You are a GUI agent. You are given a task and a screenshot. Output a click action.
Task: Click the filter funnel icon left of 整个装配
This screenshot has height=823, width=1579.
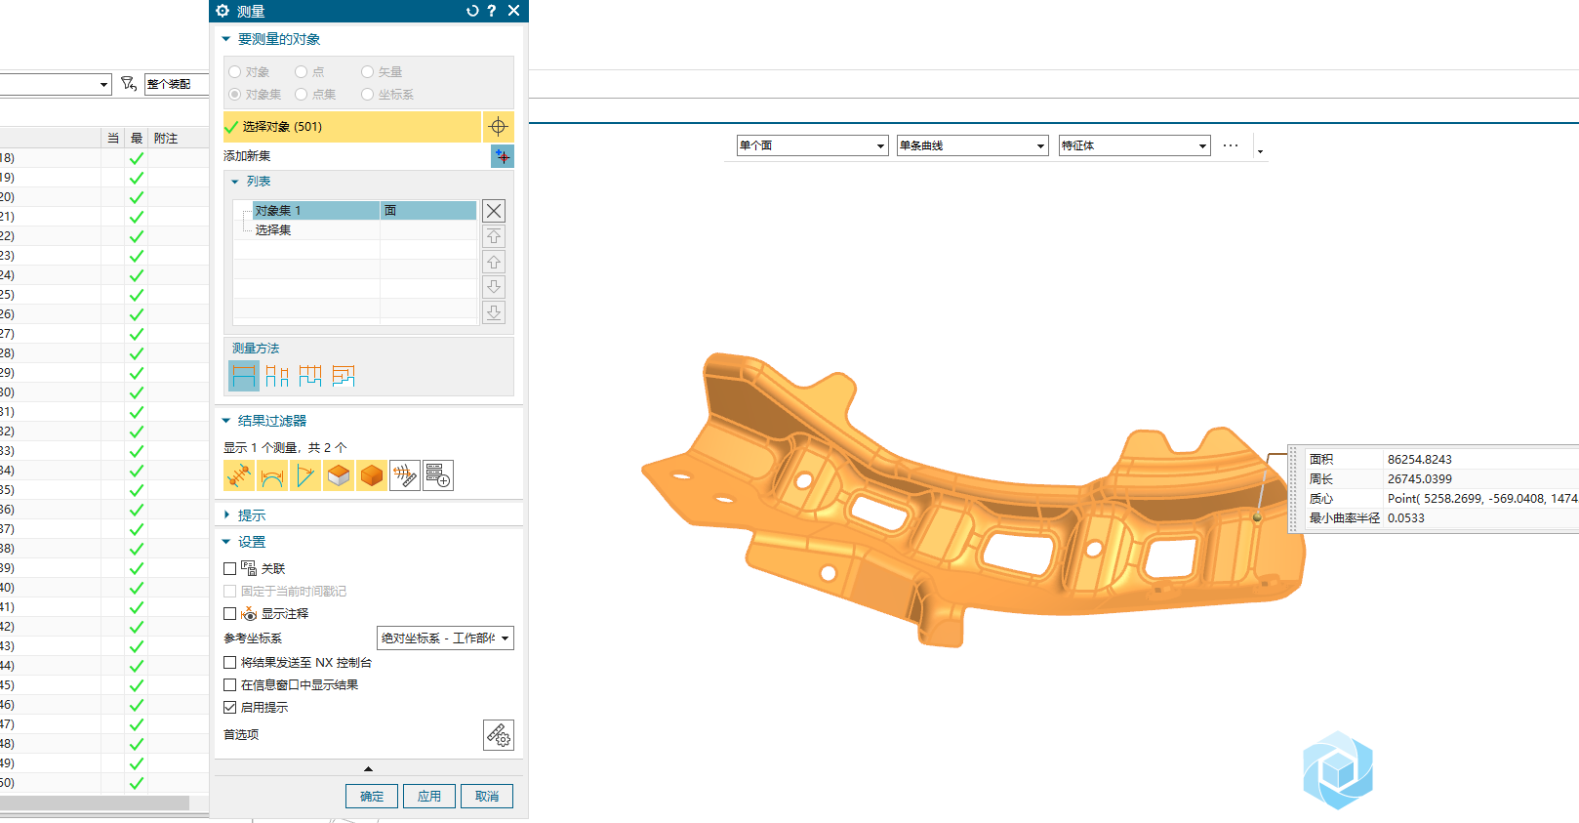pos(129,84)
